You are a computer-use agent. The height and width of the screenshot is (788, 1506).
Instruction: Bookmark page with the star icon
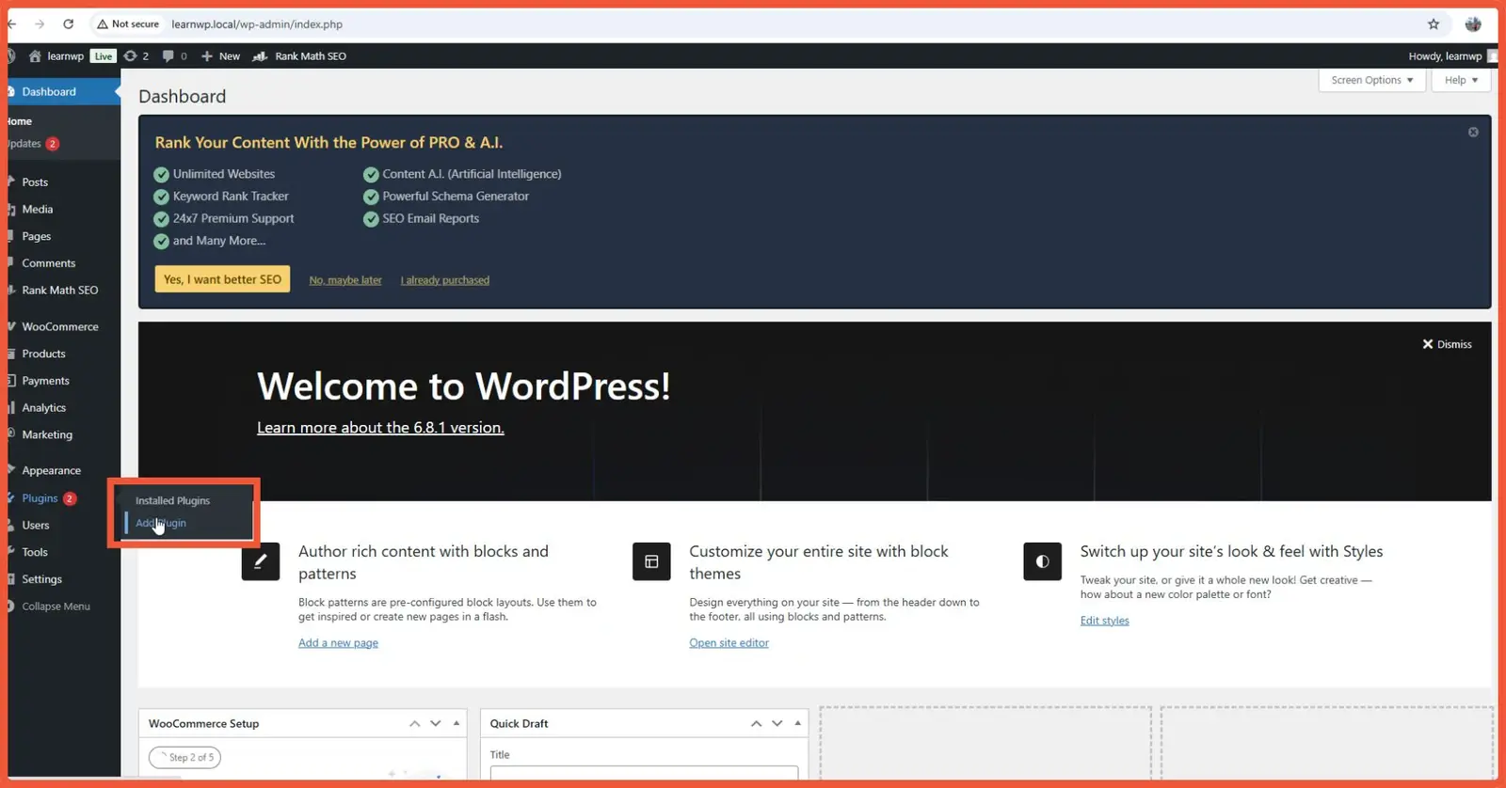(x=1434, y=24)
